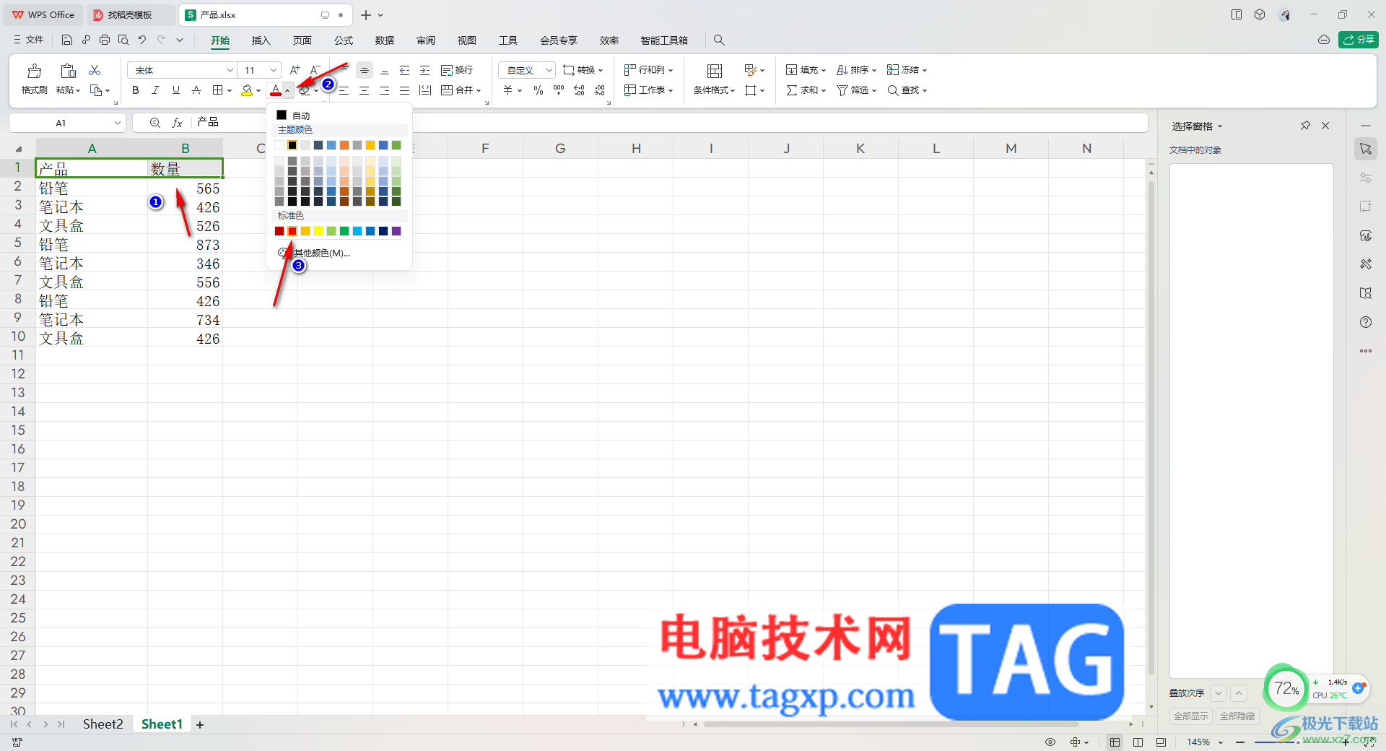Toggle wrap text (换行)
This screenshot has height=751, width=1386.
pyautogui.click(x=457, y=70)
